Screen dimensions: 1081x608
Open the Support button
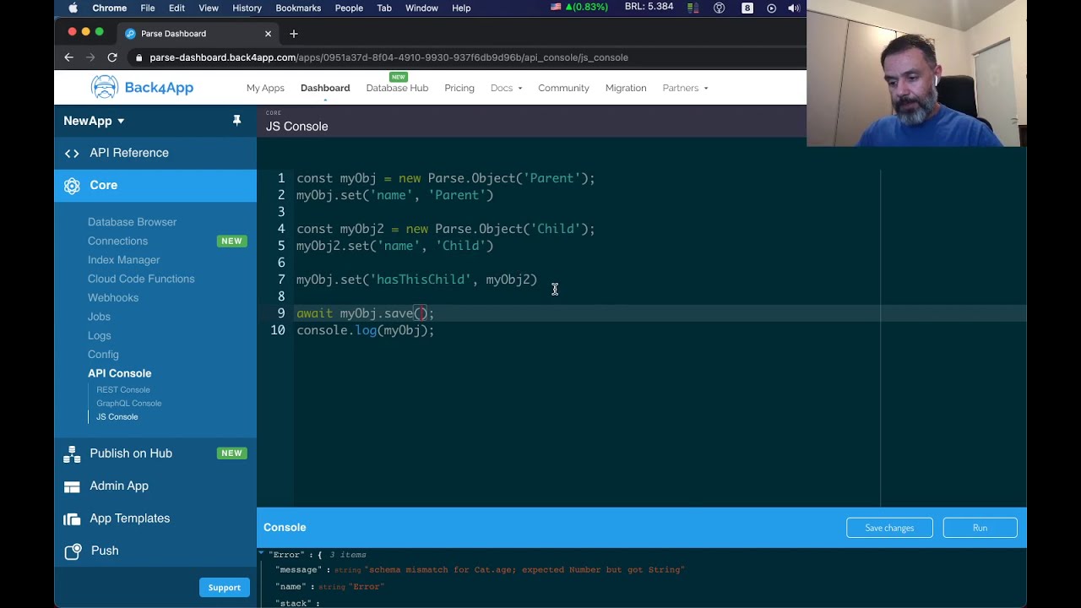click(225, 588)
